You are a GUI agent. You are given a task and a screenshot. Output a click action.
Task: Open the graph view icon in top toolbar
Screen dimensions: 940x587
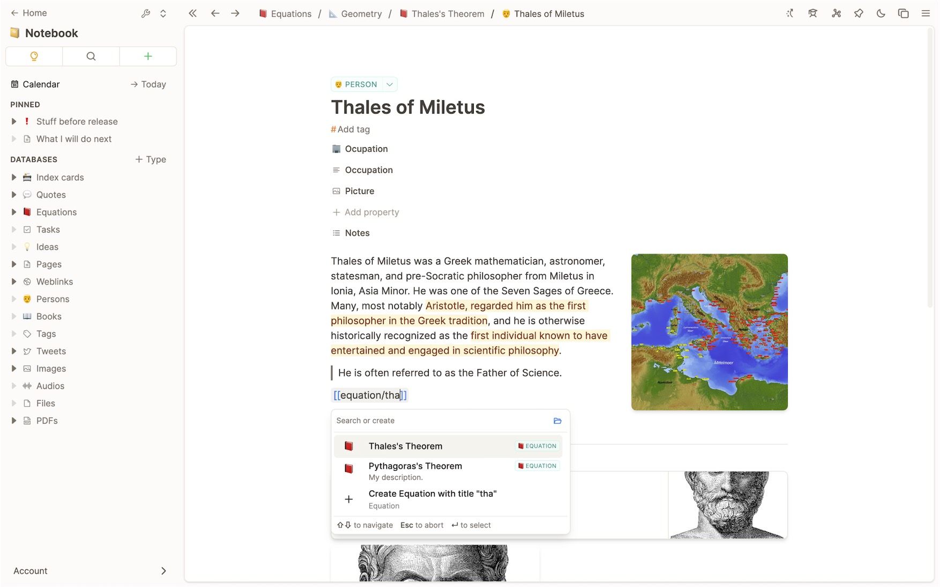(x=836, y=13)
